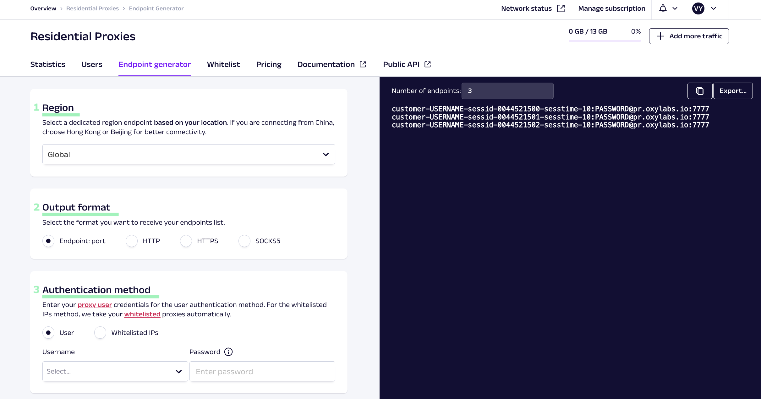Click Documentation external link icon
The image size is (761, 399).
tap(363, 64)
